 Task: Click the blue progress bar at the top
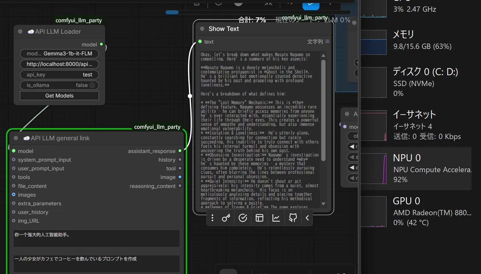pyautogui.click(x=172, y=12)
